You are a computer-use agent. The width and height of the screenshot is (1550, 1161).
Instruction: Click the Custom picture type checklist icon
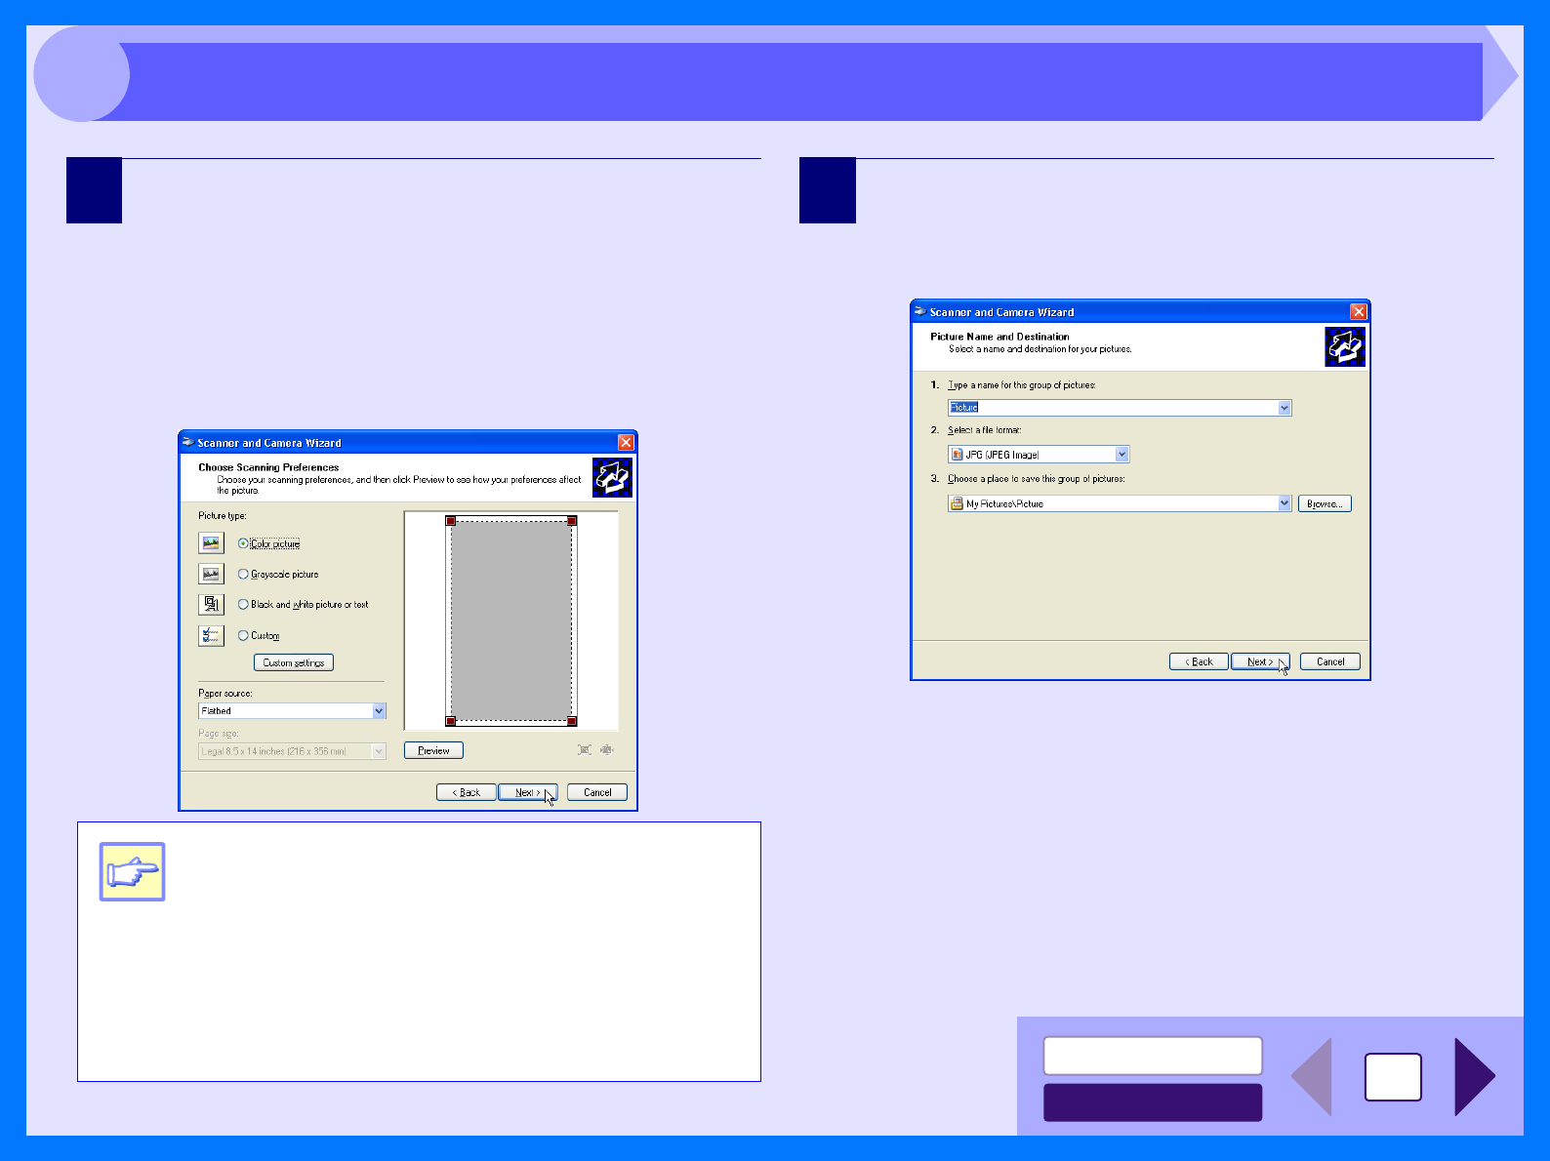(x=211, y=636)
